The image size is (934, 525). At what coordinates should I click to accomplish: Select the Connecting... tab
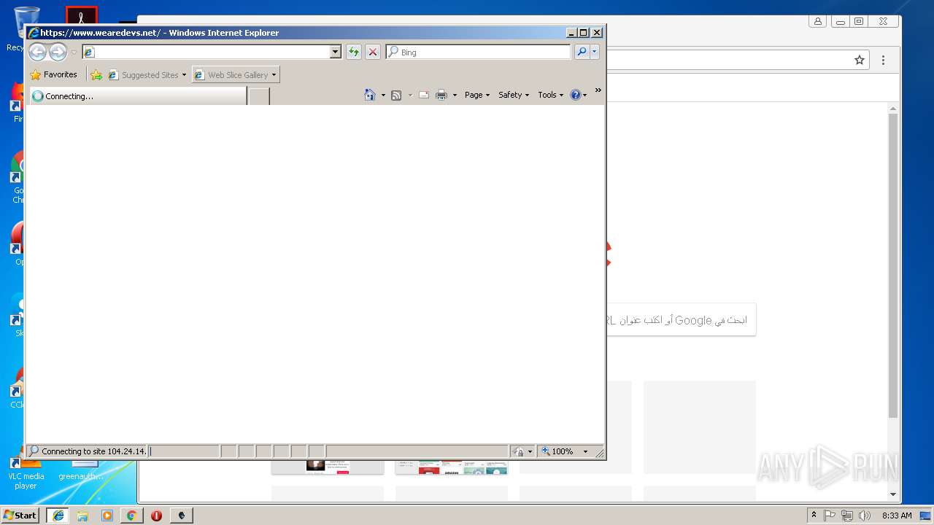pyautogui.click(x=137, y=96)
